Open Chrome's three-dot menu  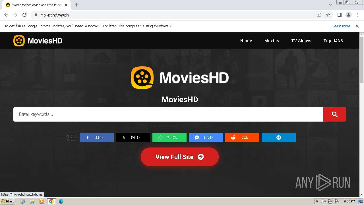click(357, 15)
